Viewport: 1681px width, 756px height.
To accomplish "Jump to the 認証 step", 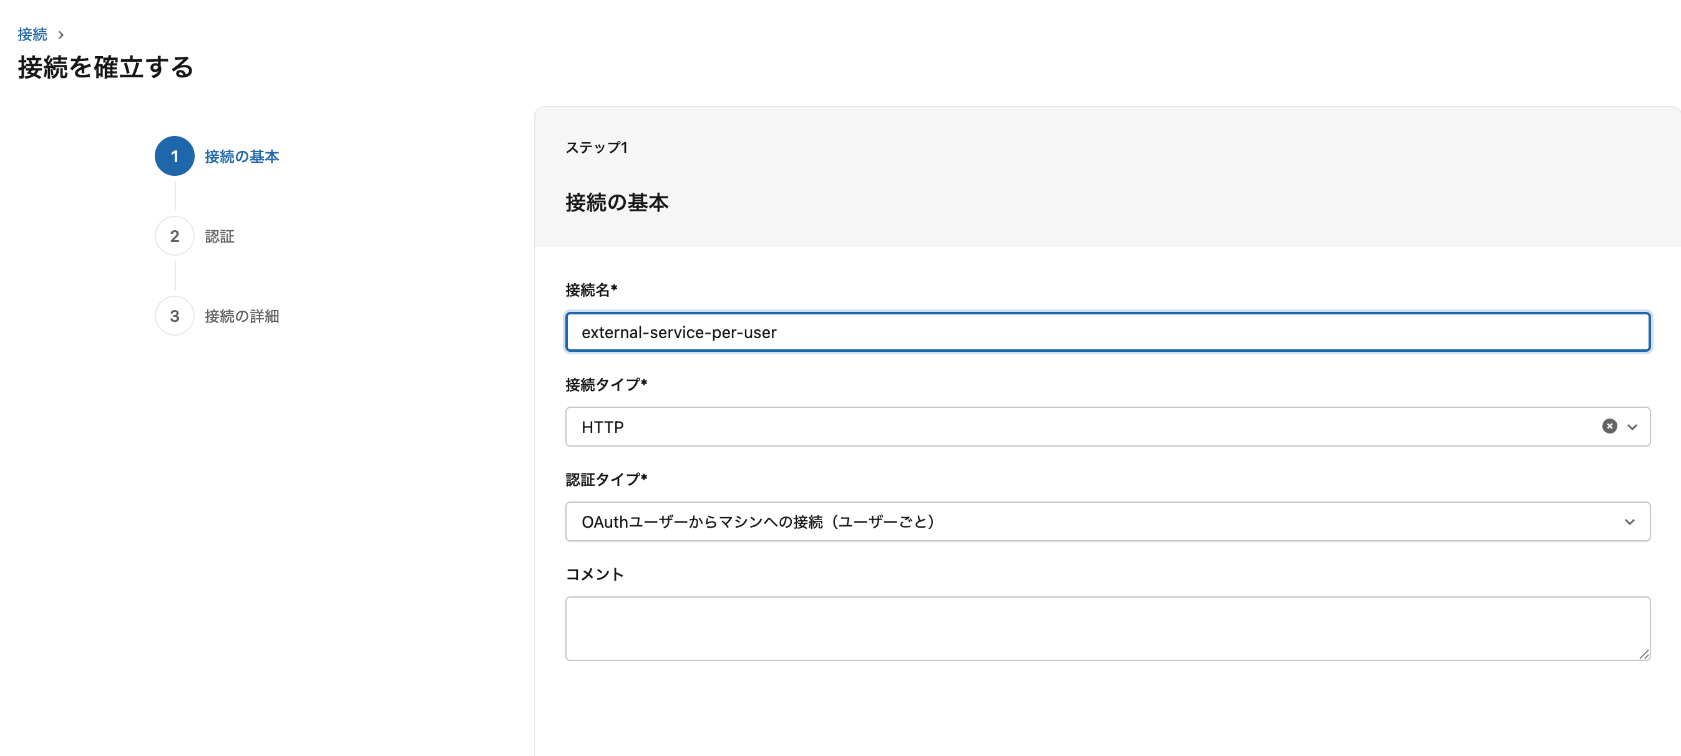I will click(220, 236).
